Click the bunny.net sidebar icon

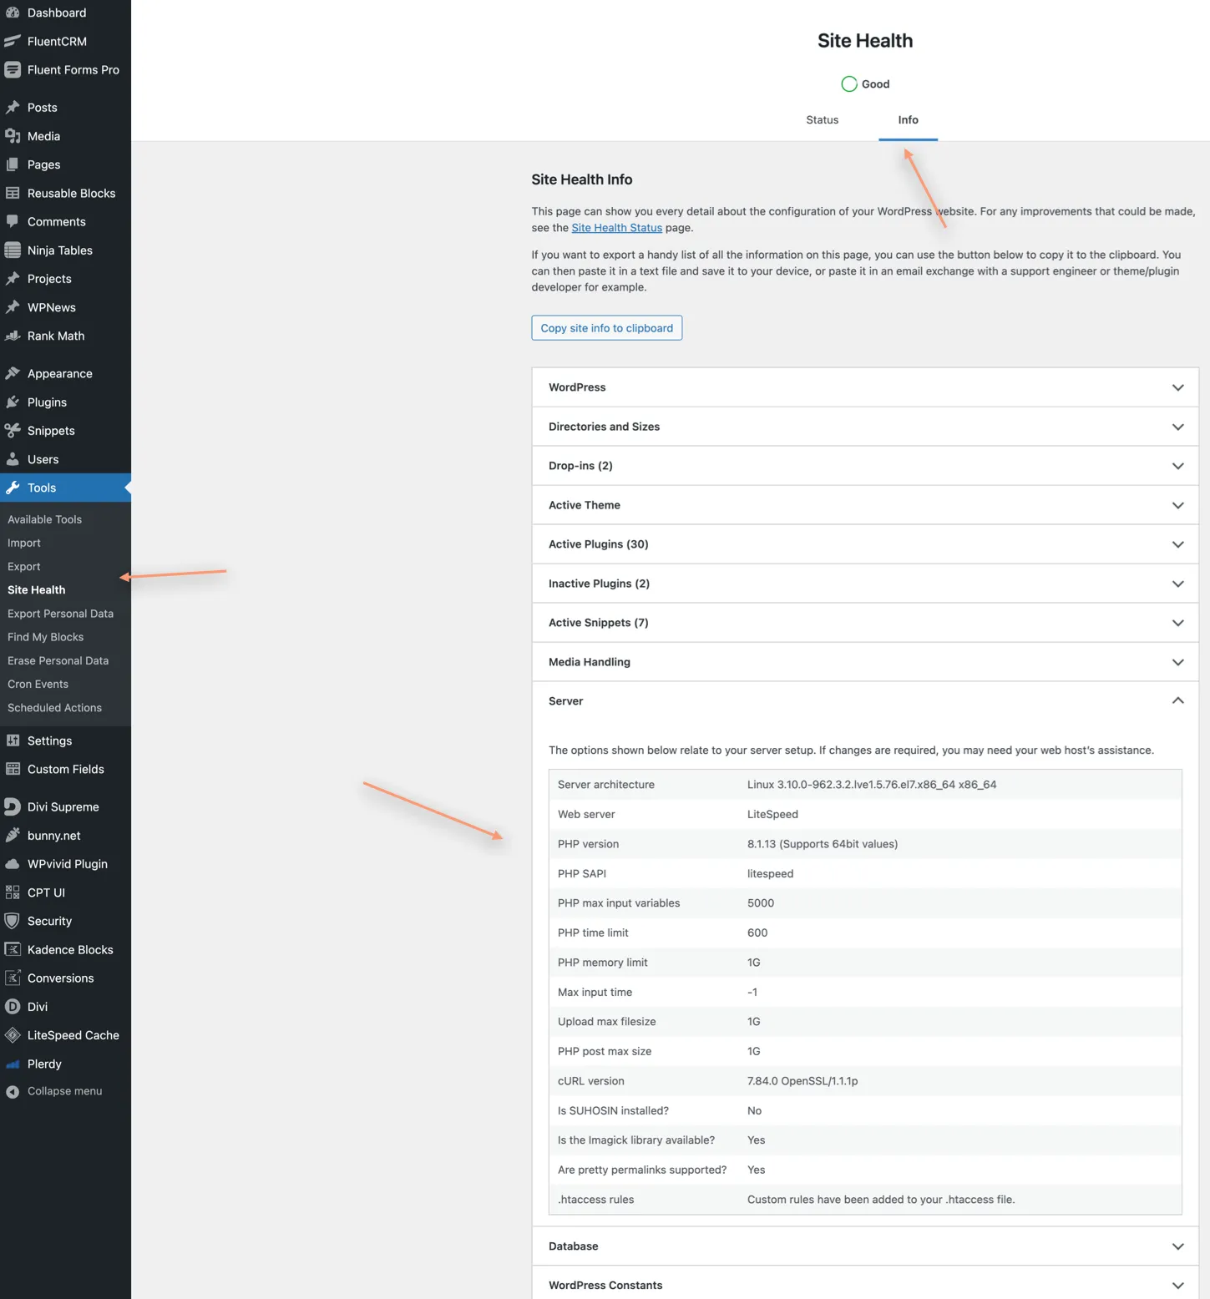click(13, 835)
